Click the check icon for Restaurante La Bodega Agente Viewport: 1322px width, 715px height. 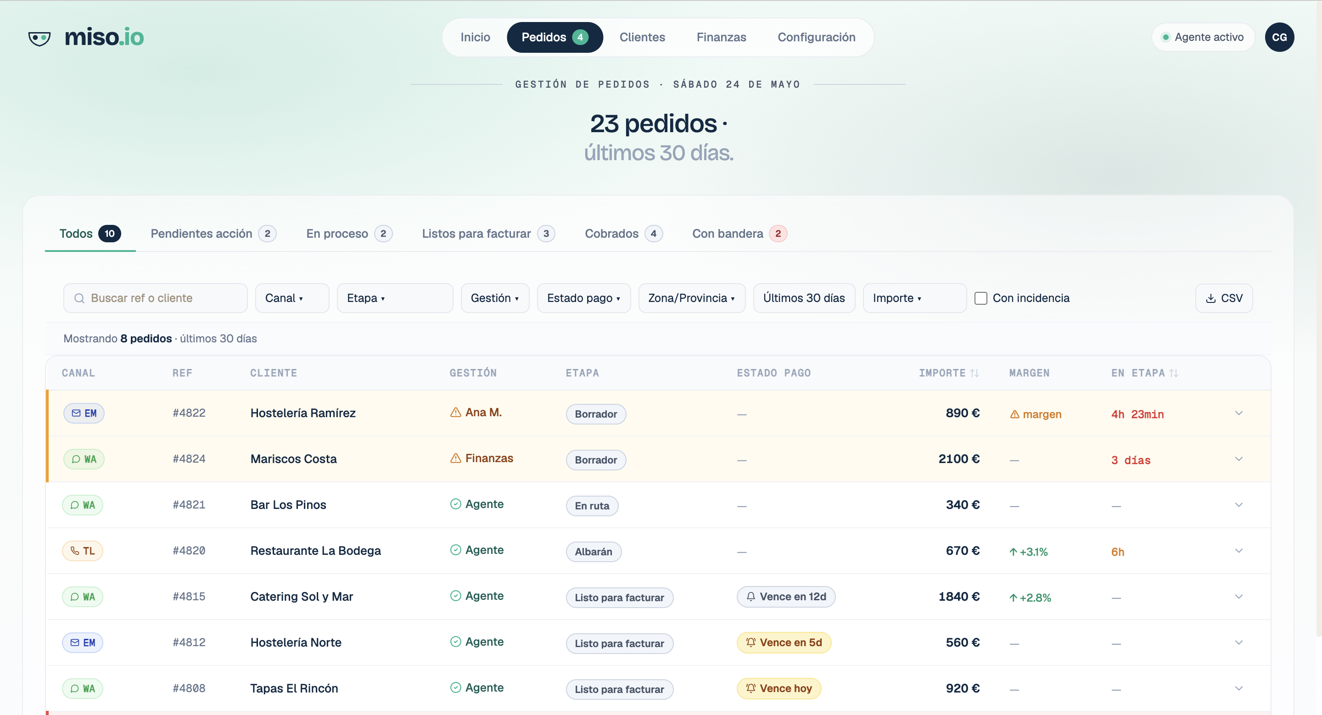(455, 550)
